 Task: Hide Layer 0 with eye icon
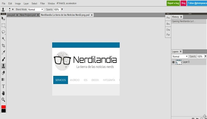click(173, 62)
